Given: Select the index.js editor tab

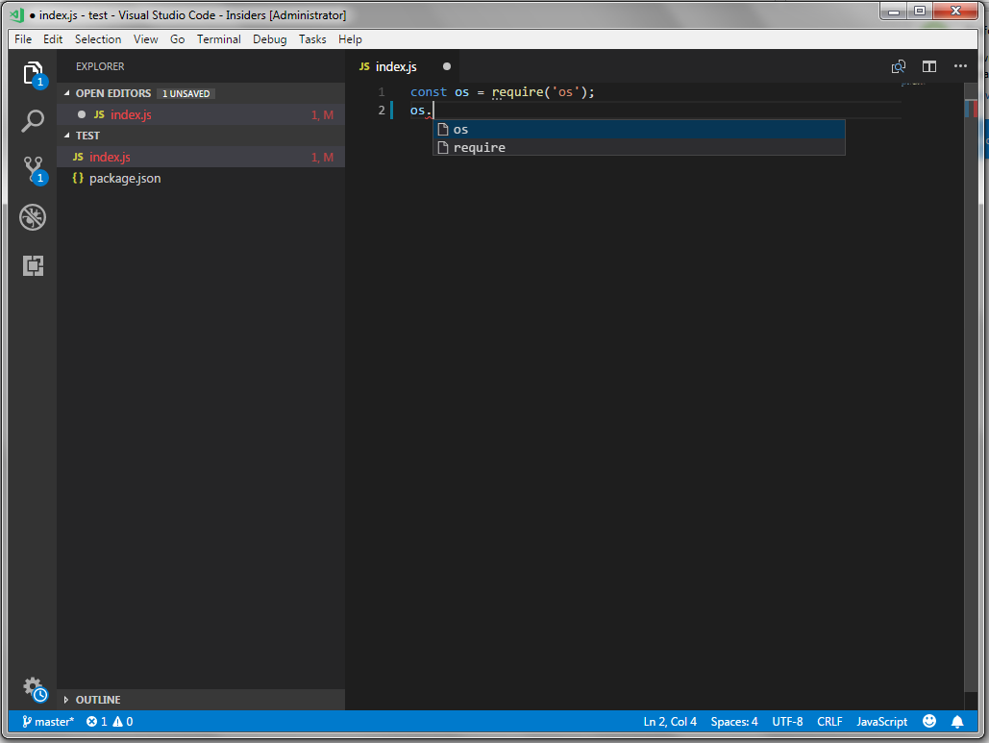Looking at the screenshot, I should click(x=403, y=67).
